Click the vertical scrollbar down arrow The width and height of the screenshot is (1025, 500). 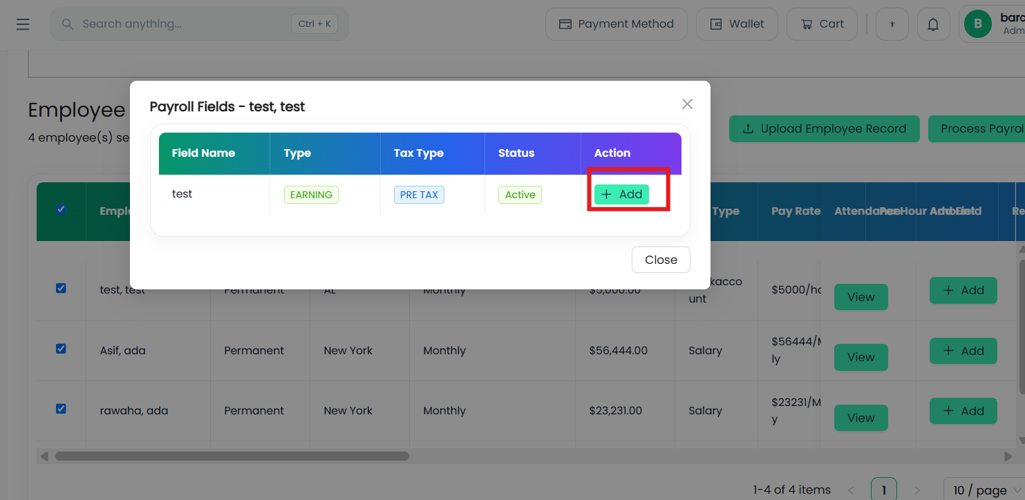pyautogui.click(x=1020, y=440)
